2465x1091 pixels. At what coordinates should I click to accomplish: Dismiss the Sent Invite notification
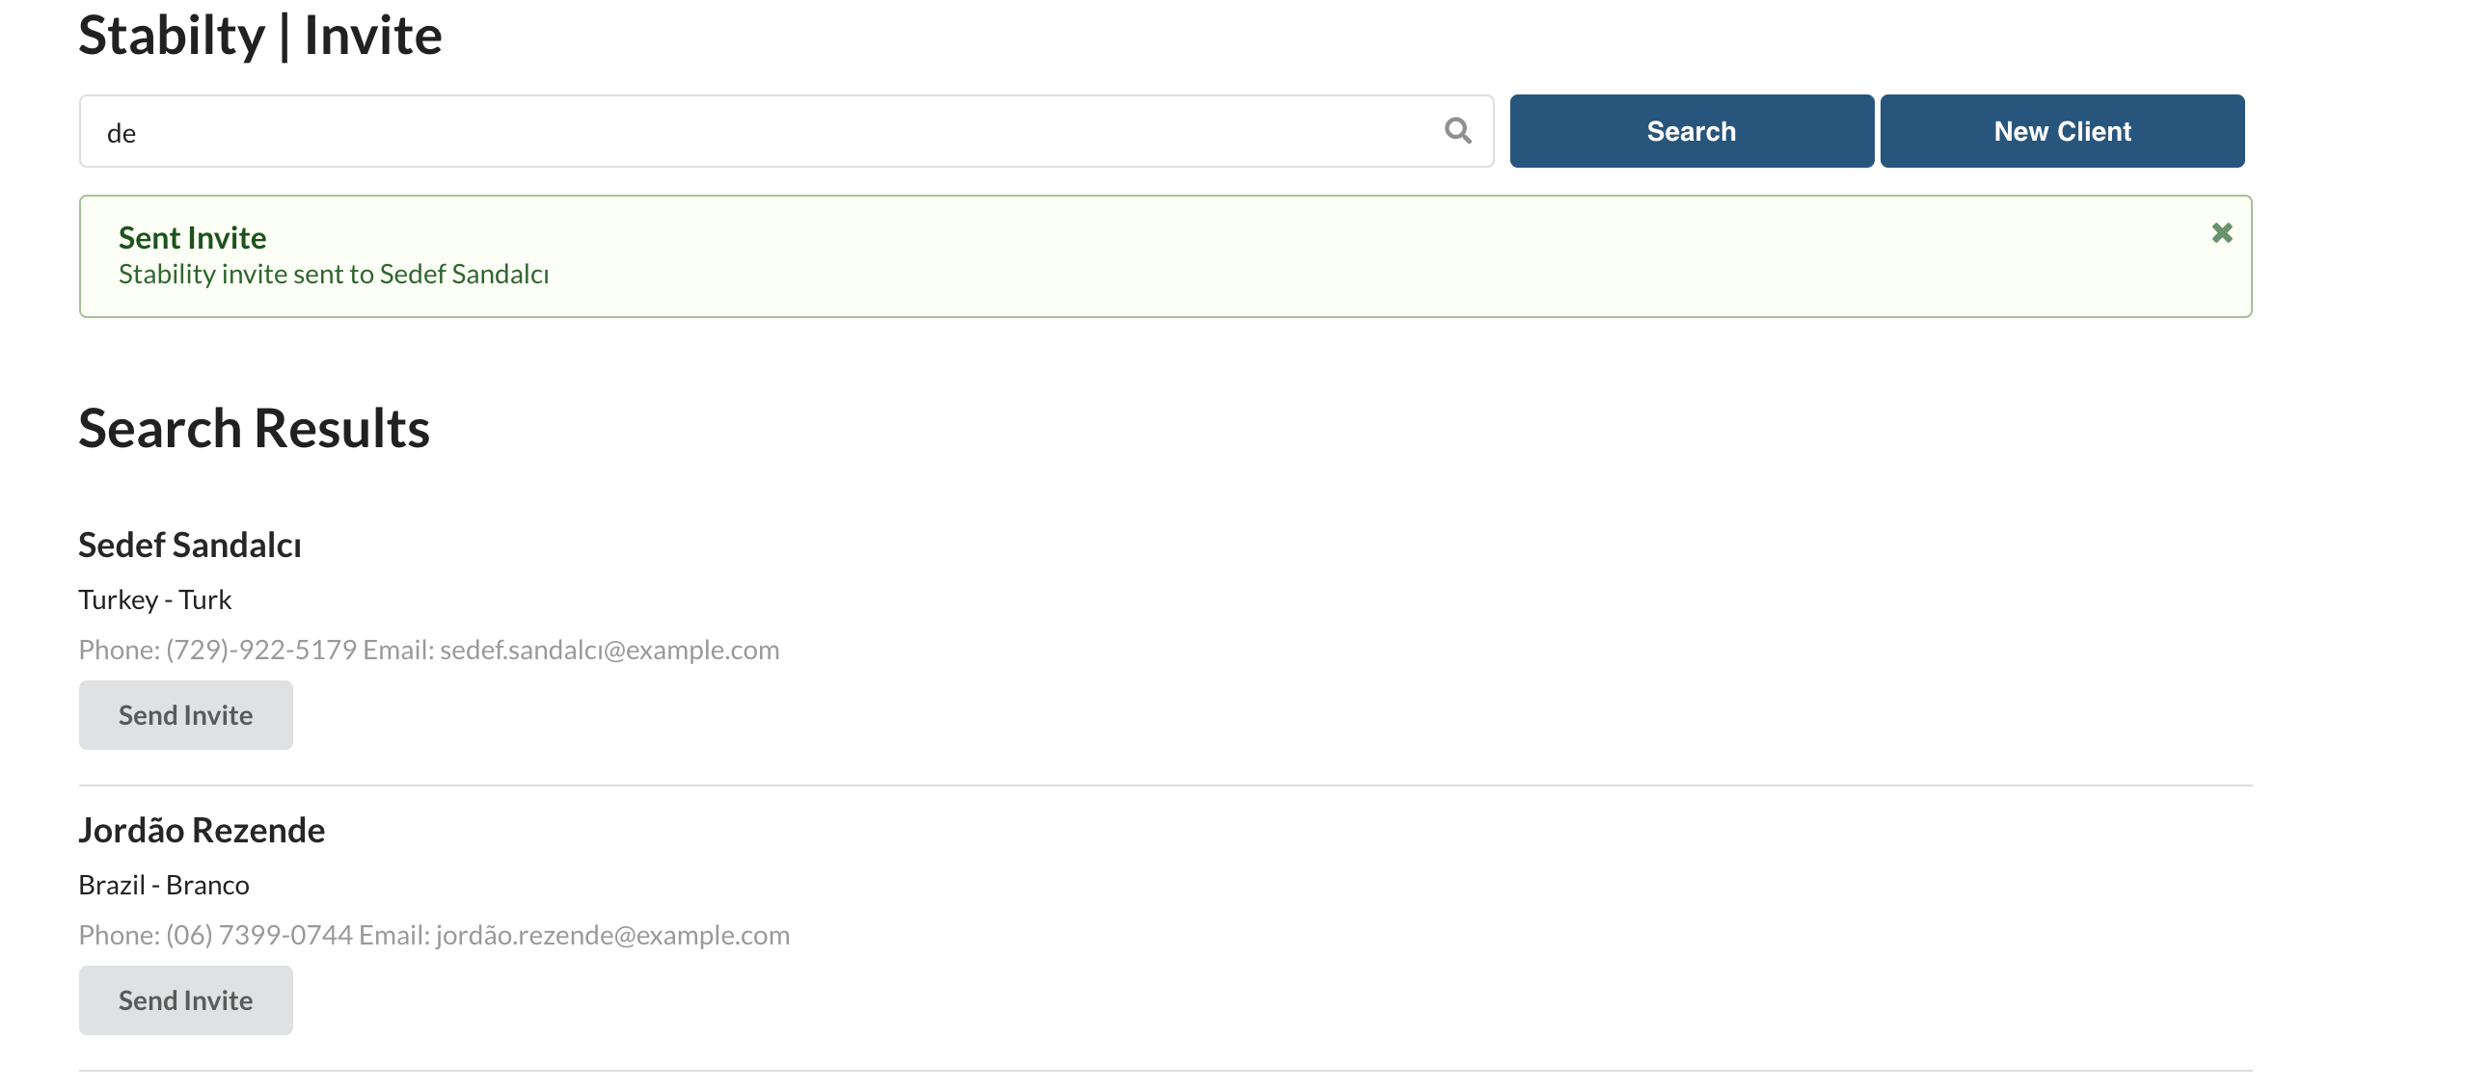2221,232
